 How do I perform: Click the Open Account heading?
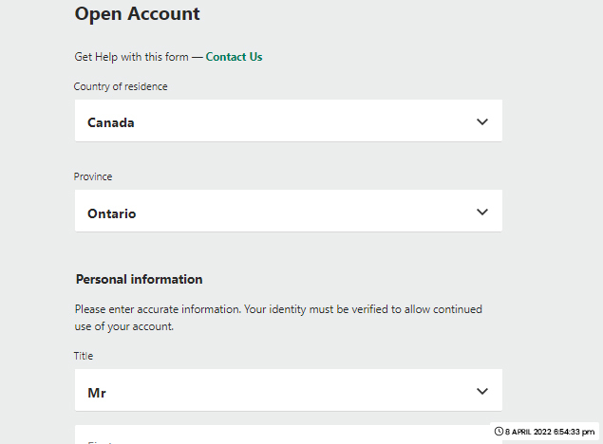pyautogui.click(x=138, y=14)
